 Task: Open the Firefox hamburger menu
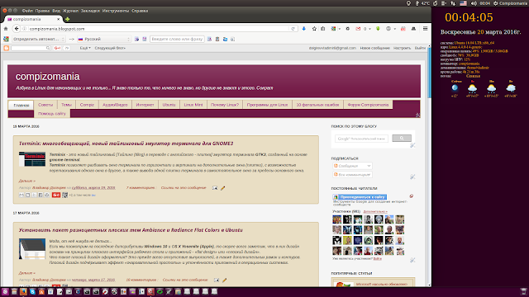425,29
